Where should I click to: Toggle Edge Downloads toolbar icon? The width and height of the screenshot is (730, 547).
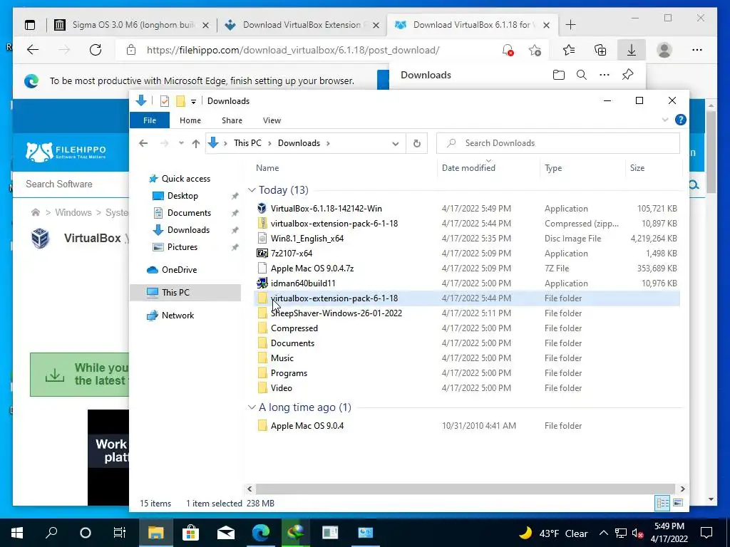point(632,50)
